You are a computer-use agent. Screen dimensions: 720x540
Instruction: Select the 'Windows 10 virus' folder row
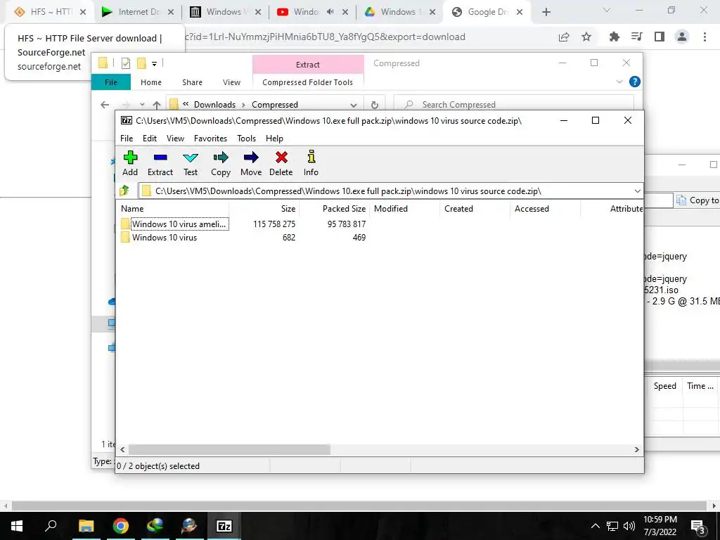[165, 238]
